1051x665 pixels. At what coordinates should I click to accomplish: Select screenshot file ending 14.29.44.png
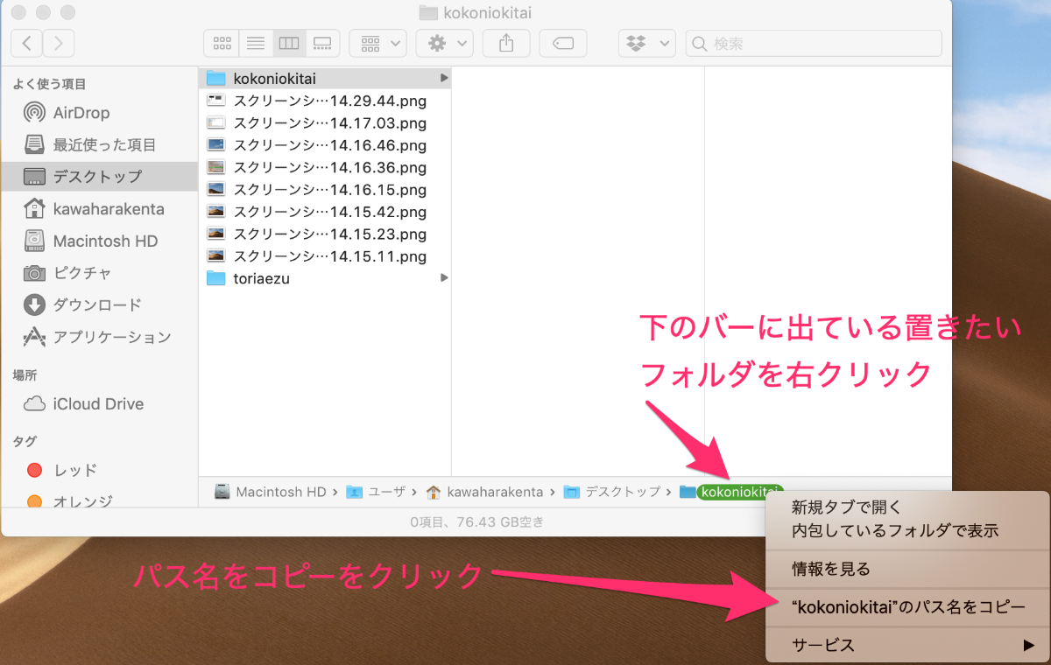pyautogui.click(x=325, y=101)
